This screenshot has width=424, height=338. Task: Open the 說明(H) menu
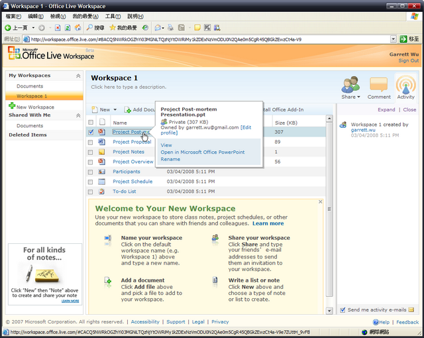click(x=135, y=17)
